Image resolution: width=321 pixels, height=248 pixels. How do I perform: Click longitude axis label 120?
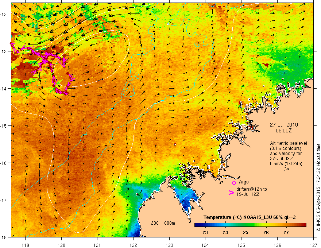[61, 245]
